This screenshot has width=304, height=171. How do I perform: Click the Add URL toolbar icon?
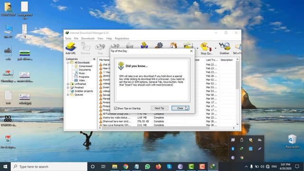click(71, 48)
